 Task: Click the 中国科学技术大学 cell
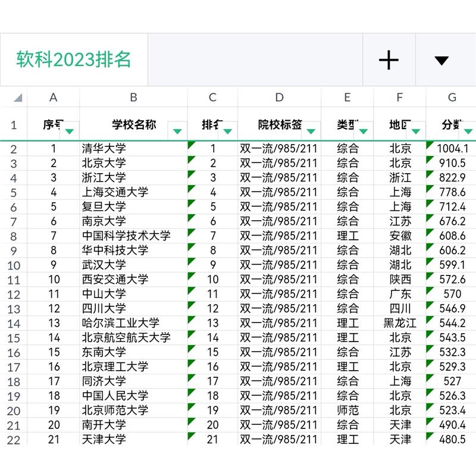point(133,236)
